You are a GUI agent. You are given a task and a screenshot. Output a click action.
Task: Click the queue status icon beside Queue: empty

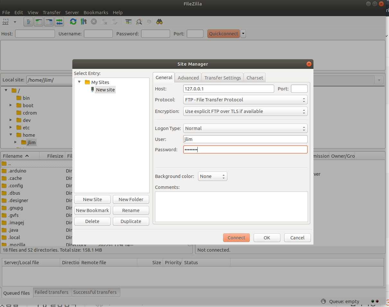point(323,302)
